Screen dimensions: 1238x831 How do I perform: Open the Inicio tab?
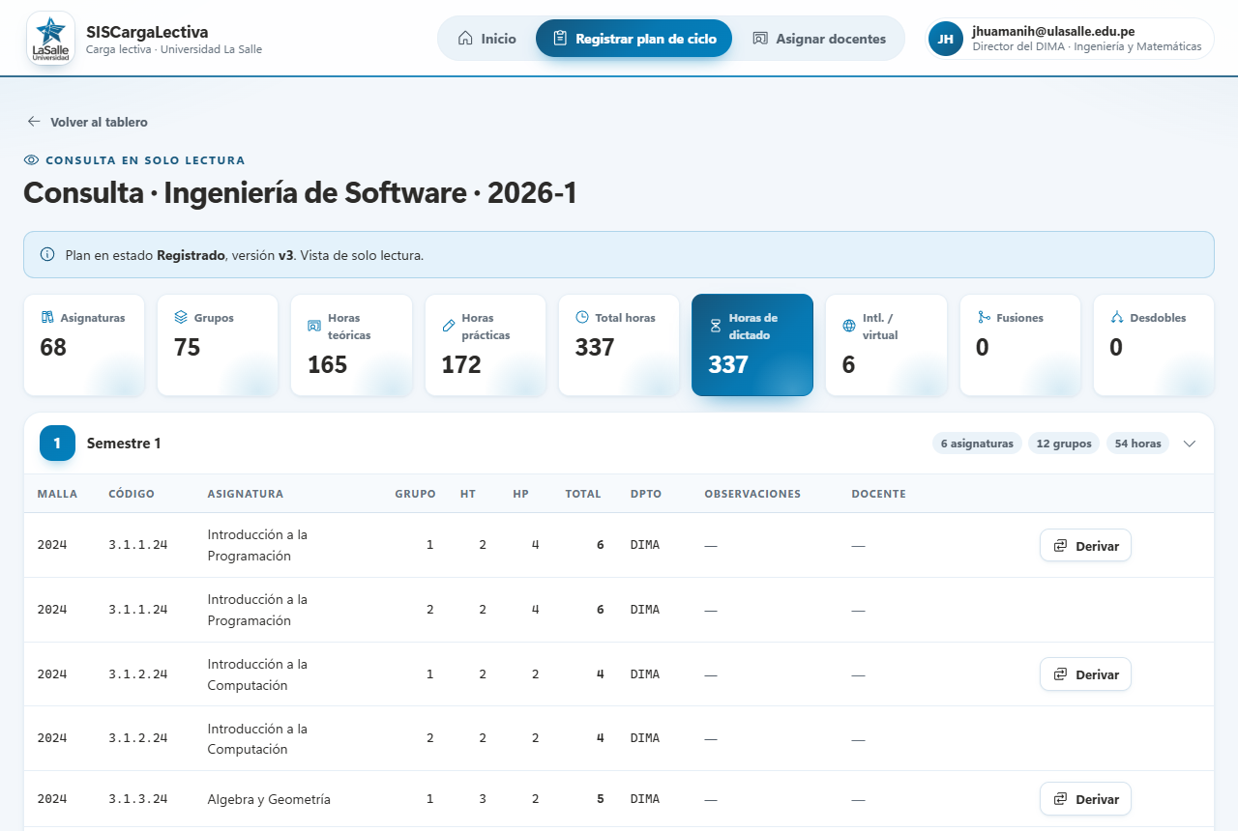pos(487,39)
